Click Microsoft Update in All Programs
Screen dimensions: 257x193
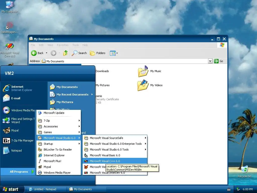tap(59, 113)
